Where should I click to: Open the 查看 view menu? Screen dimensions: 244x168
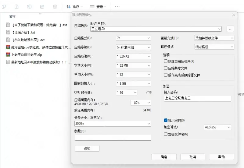[x=98, y=6]
